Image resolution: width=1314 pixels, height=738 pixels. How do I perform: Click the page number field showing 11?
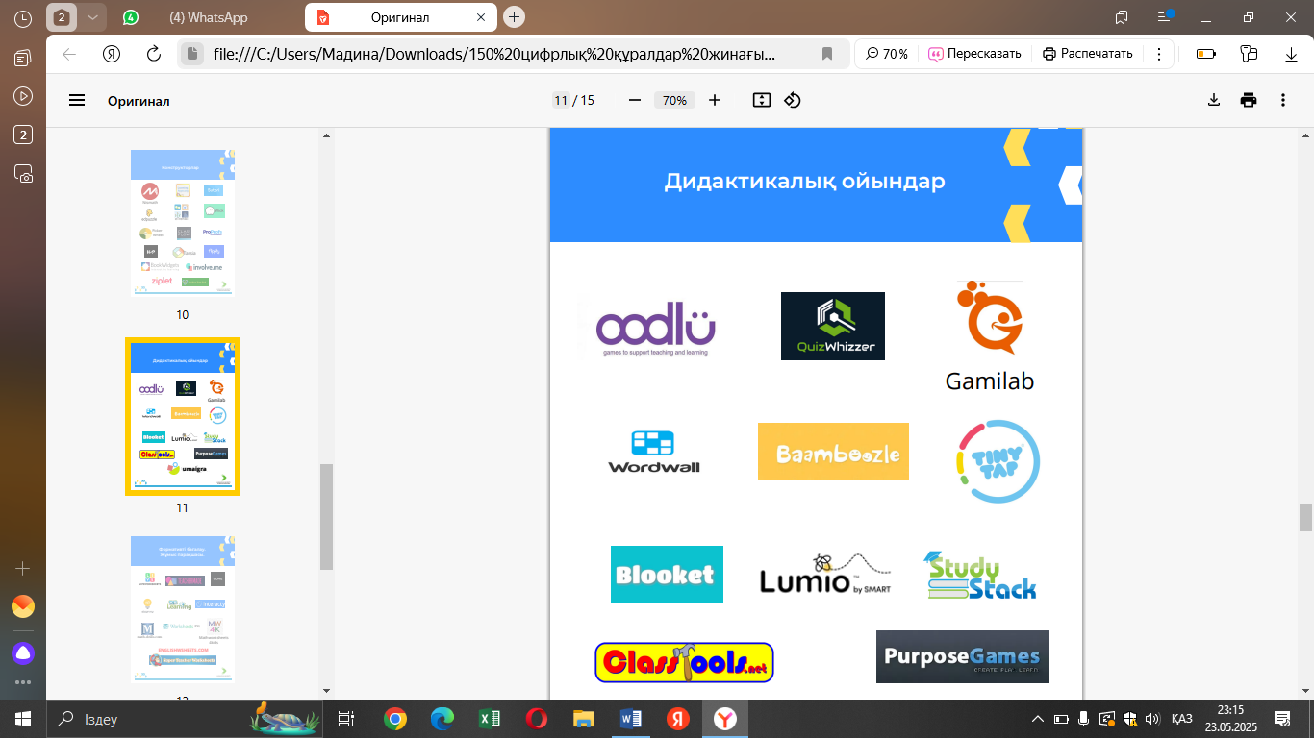pyautogui.click(x=560, y=100)
